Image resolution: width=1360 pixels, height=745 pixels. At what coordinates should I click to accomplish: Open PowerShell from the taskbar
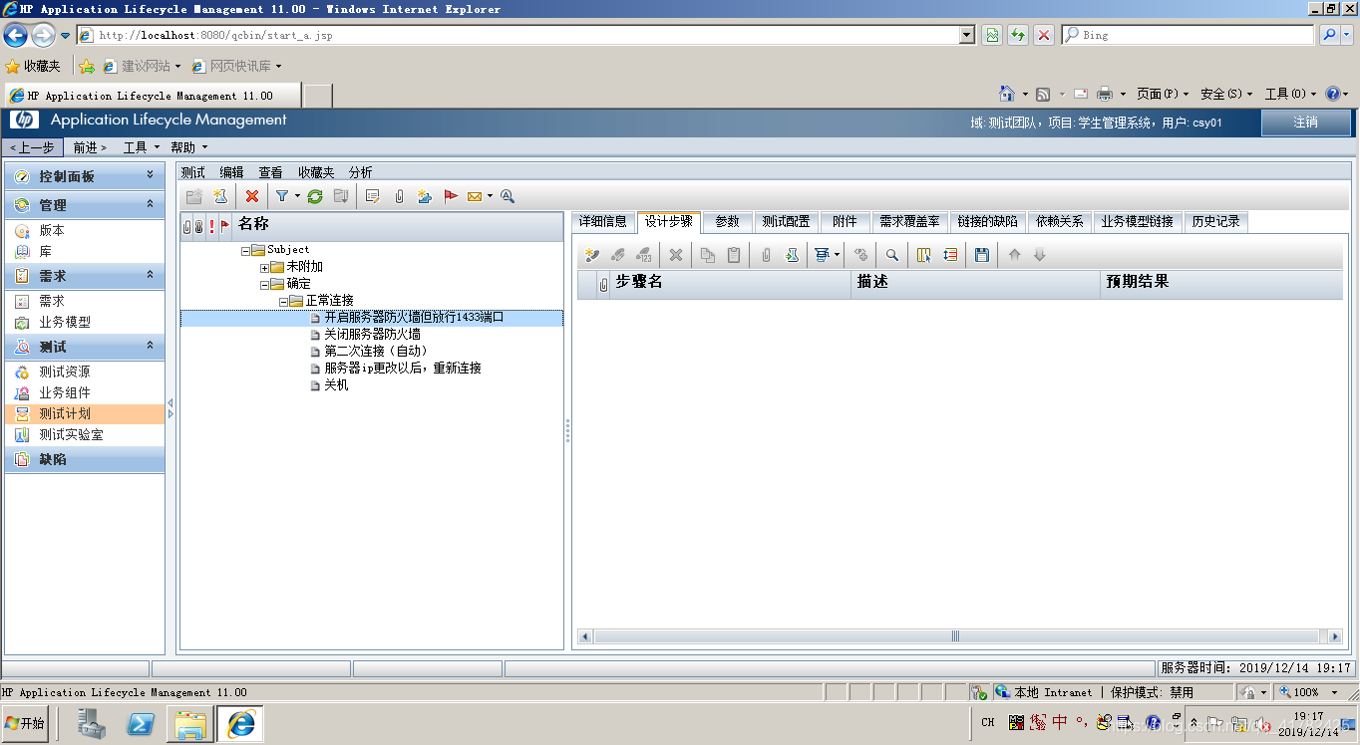point(141,724)
